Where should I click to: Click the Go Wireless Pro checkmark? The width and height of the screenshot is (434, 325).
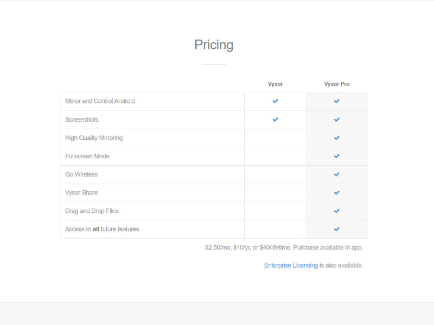click(x=336, y=174)
